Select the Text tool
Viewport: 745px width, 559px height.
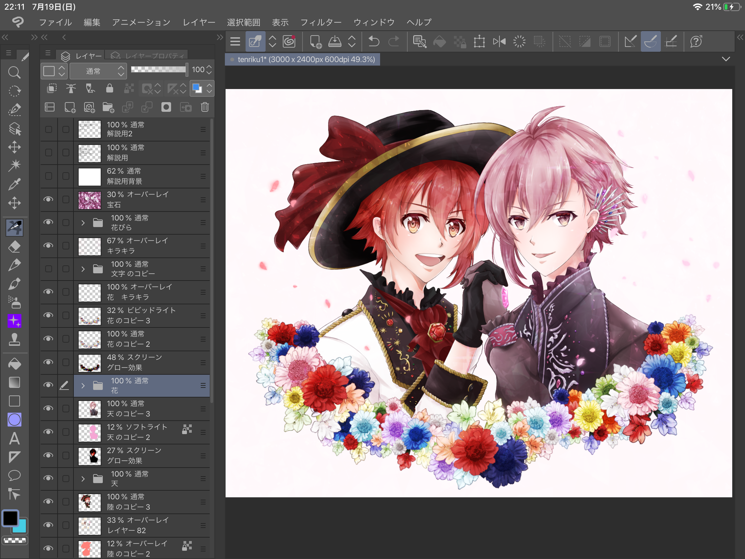coord(14,438)
